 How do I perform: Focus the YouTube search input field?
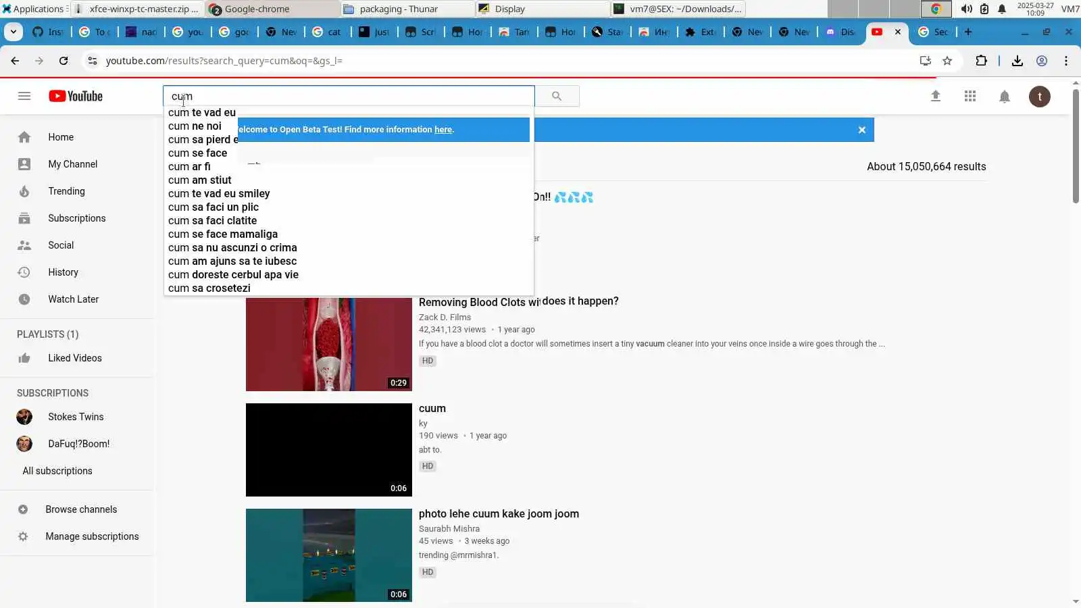(x=349, y=96)
